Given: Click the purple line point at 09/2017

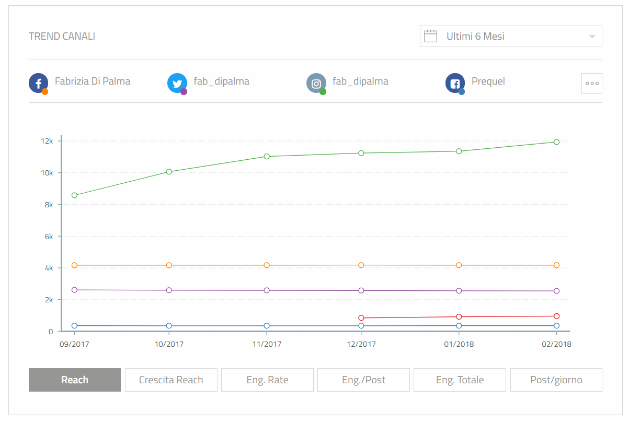Looking at the screenshot, I should coord(74,290).
